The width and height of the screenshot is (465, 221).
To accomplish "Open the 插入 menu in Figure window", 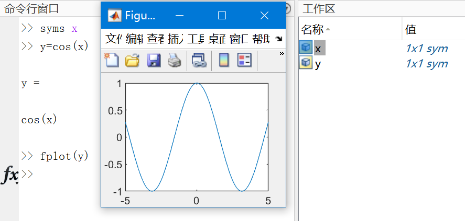I will tap(176, 39).
